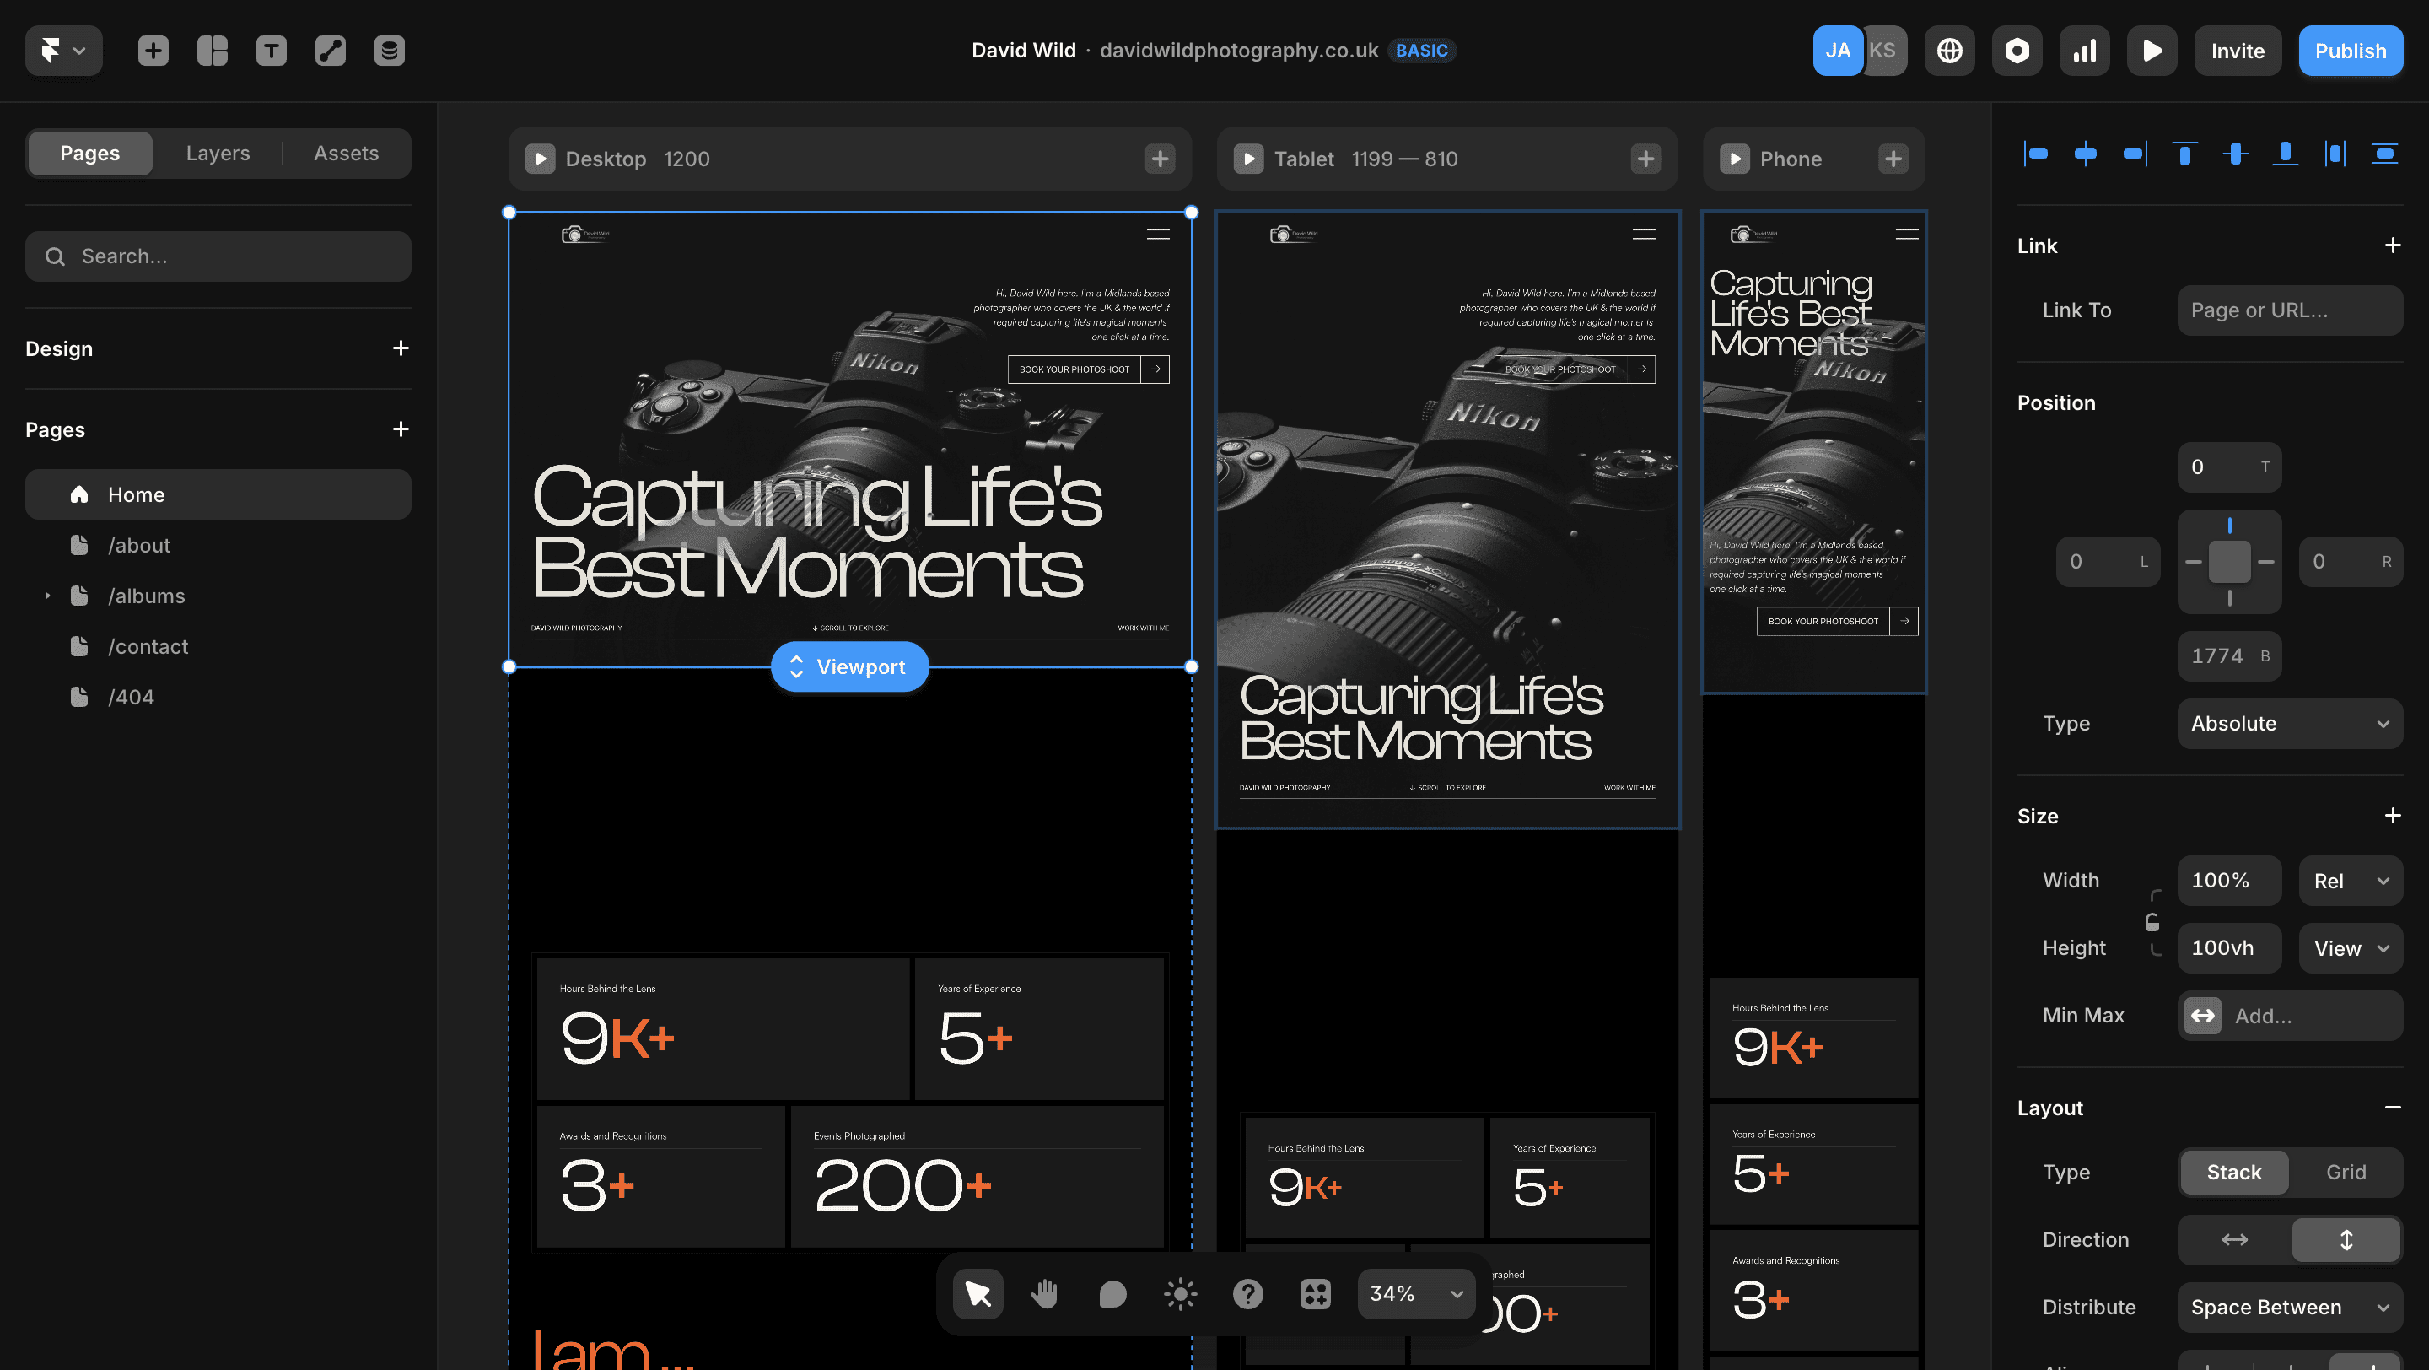Toggle the size aspect ratio lock
The image size is (2429, 1370).
point(2152,922)
